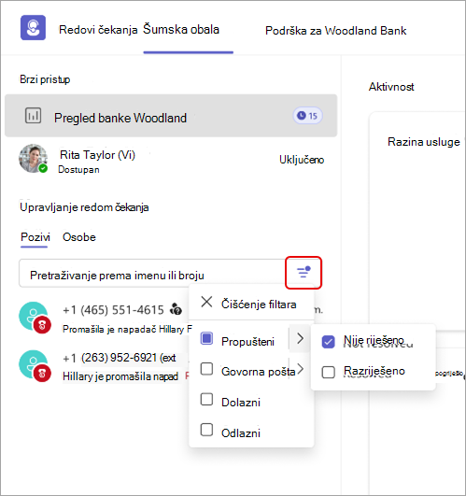466x496 pixels.
Task: Choose Čišćenje filtara menu item
Action: pos(251,304)
